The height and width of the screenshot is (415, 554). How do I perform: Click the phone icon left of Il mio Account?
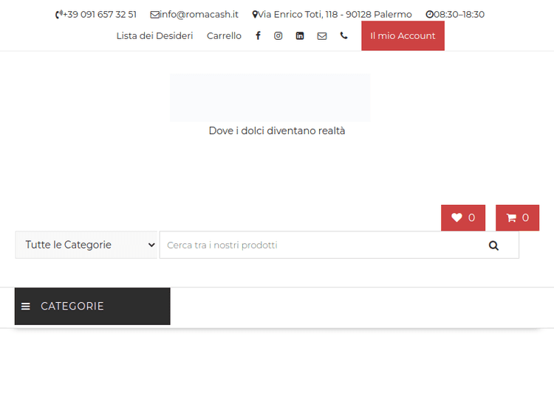pos(343,35)
